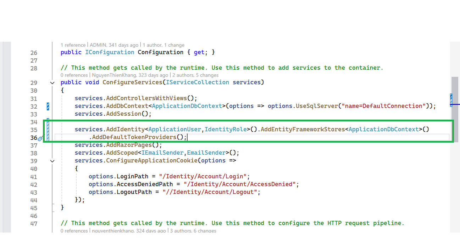Click line number 45 in the gutter
The height and width of the screenshot is (241, 460).
point(34,208)
